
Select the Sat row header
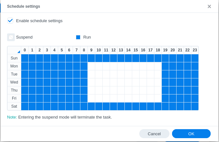pos(14,106)
